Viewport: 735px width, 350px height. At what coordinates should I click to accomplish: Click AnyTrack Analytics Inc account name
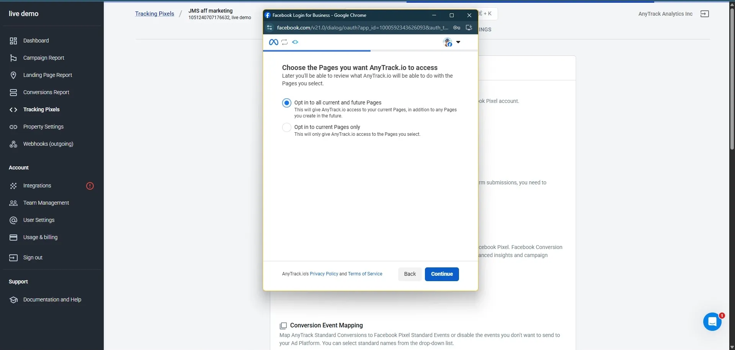coord(665,14)
